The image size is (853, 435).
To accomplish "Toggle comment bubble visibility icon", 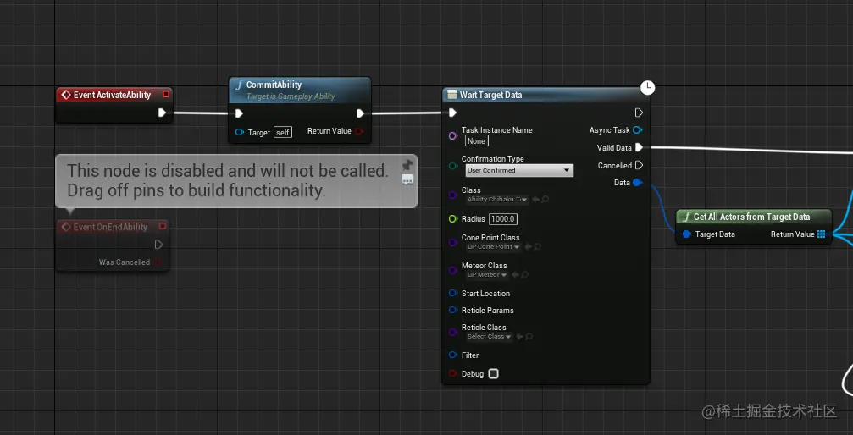I will [x=407, y=180].
